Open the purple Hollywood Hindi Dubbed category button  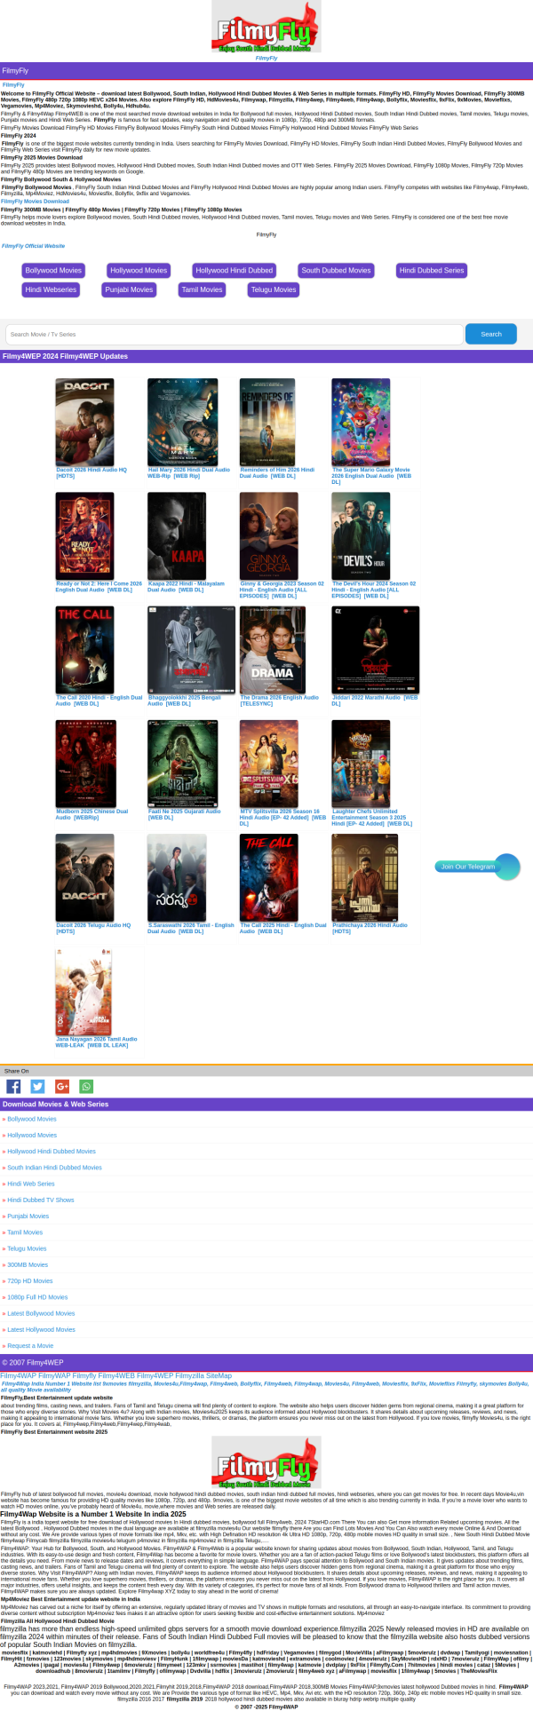[235, 271]
